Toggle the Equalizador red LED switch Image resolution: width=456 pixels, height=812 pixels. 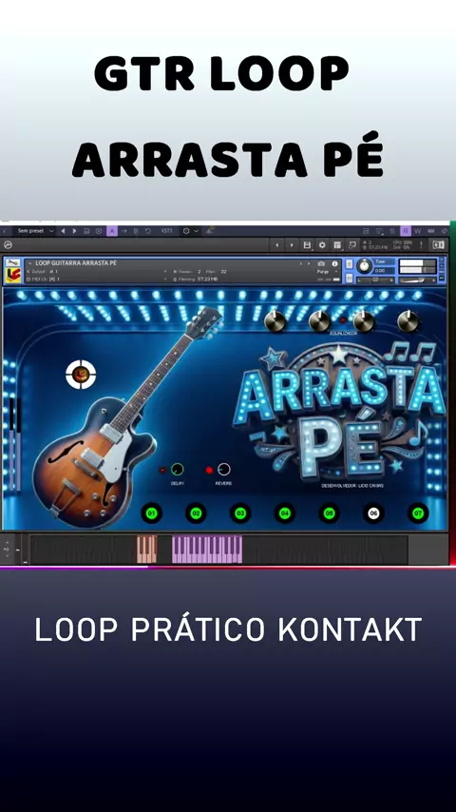click(342, 320)
